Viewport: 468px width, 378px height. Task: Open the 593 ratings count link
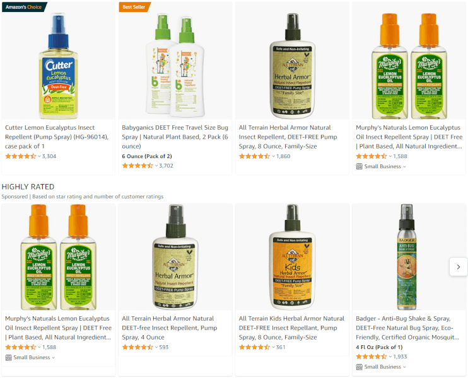(x=163, y=347)
